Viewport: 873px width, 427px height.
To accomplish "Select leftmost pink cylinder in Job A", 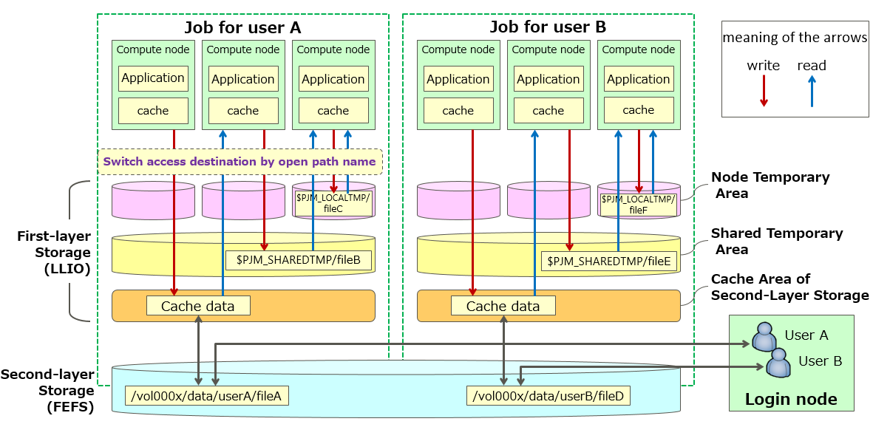I will 153,201.
